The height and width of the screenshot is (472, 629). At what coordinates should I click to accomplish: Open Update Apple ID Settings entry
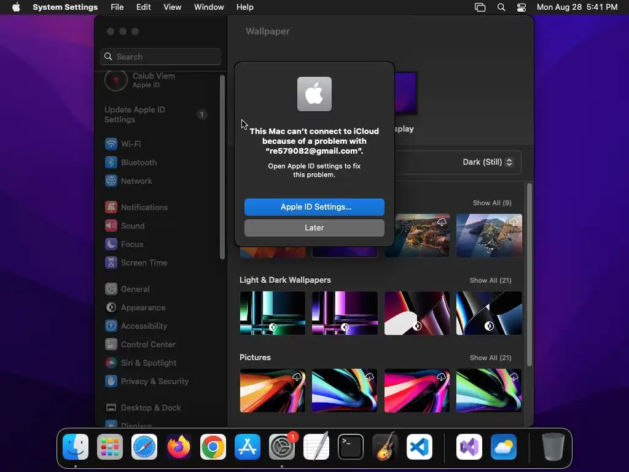(x=155, y=114)
